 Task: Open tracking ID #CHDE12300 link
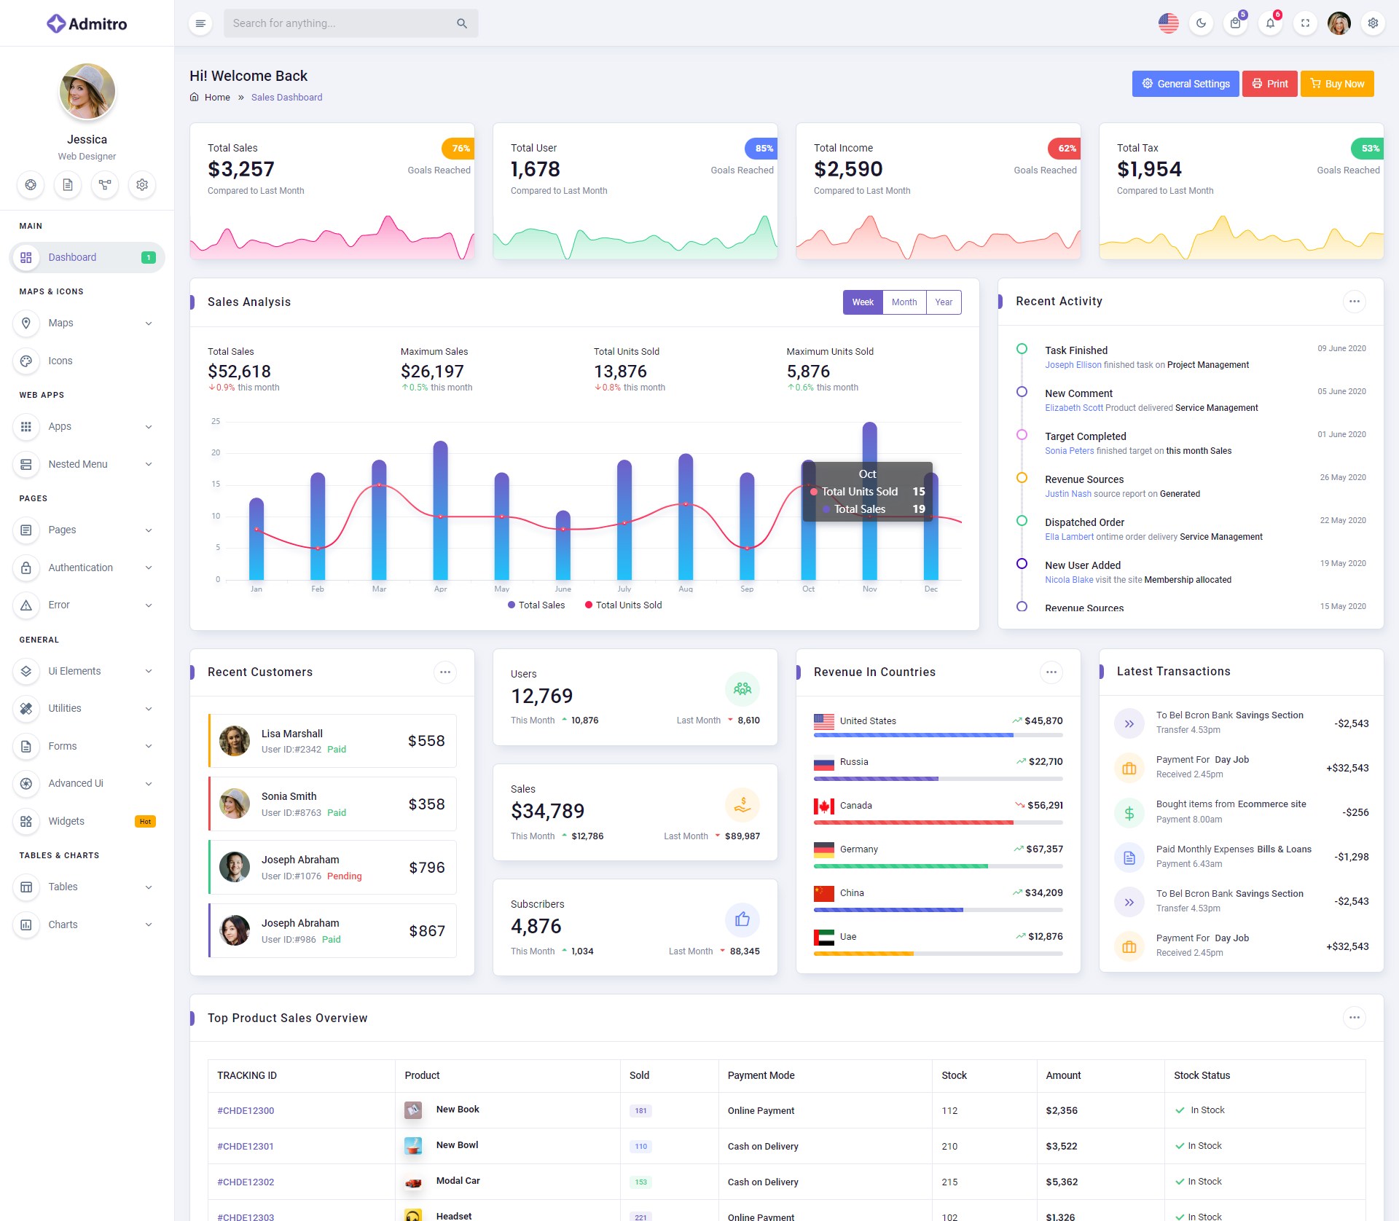point(246,1111)
